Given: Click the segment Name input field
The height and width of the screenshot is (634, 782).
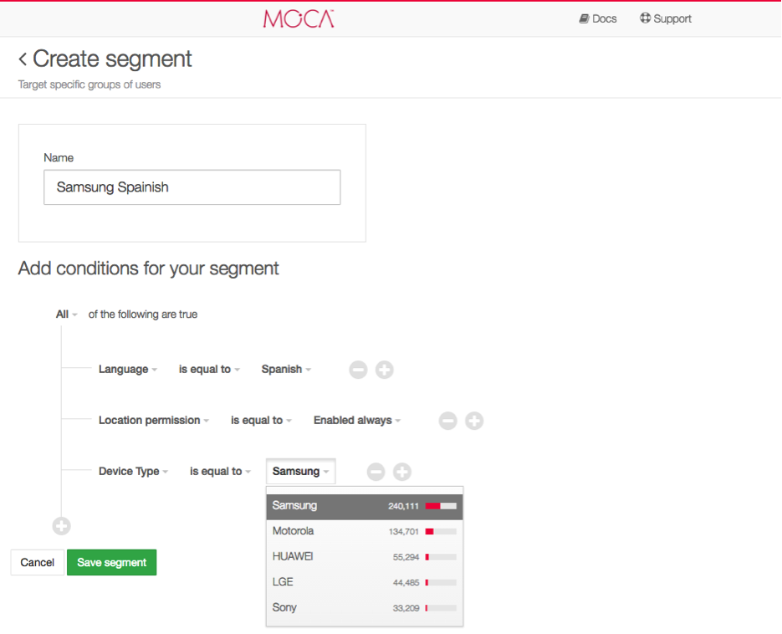Looking at the screenshot, I should coord(192,187).
